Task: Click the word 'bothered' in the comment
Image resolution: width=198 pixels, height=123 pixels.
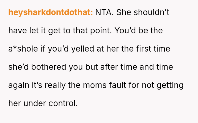Action: [49, 67]
